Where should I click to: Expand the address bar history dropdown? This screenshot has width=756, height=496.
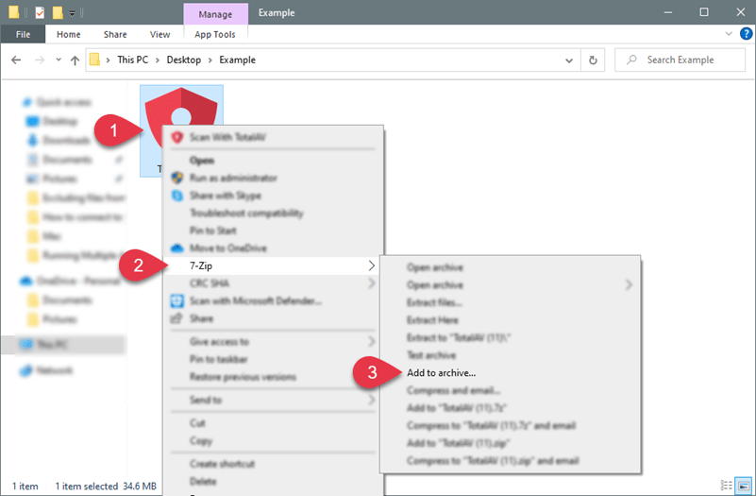click(x=569, y=60)
